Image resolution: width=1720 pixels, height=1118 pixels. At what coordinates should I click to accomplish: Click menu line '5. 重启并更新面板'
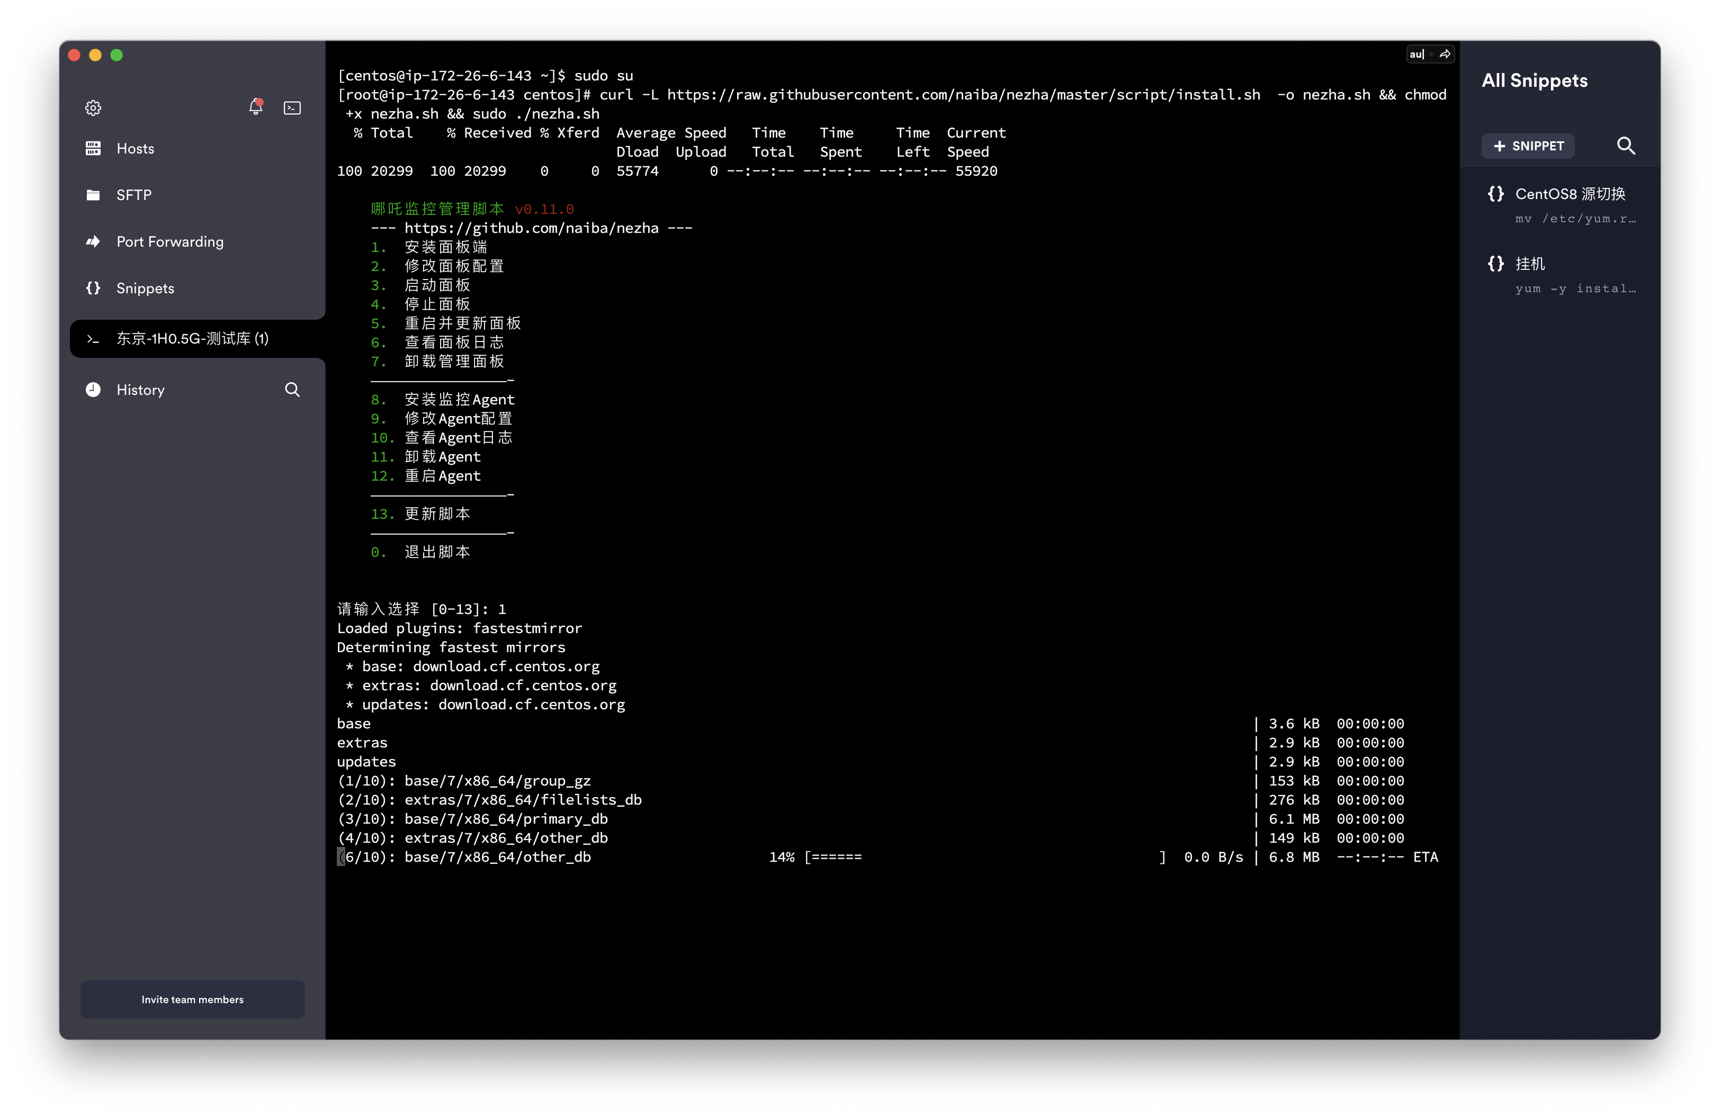[446, 323]
